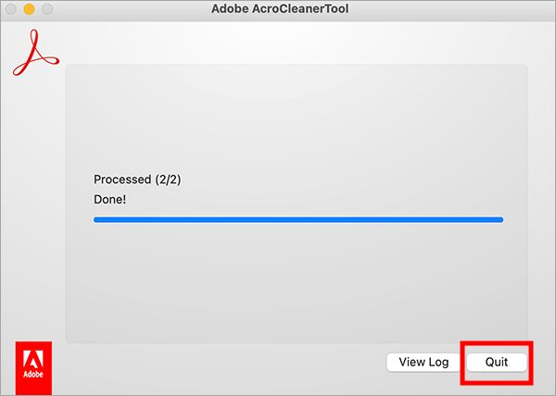Screen dimensions: 556x396
Task: Close the AcroCleanerTool window with red button
Action: pos(11,9)
